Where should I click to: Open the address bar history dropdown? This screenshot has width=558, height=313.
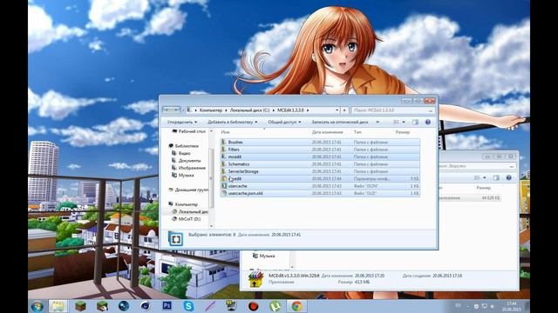(x=337, y=110)
